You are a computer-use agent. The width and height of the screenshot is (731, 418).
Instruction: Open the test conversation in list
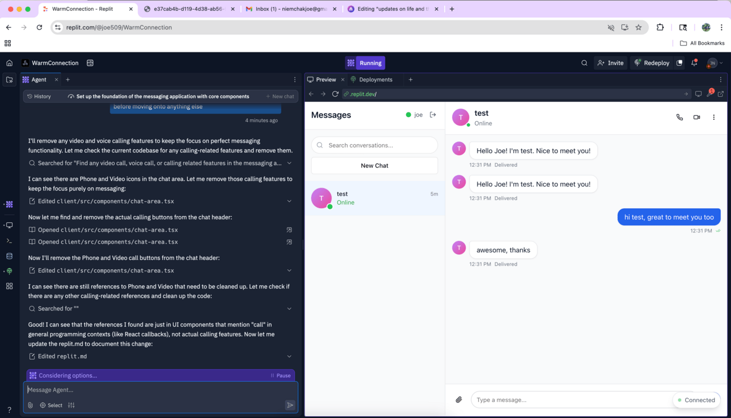[375, 198]
